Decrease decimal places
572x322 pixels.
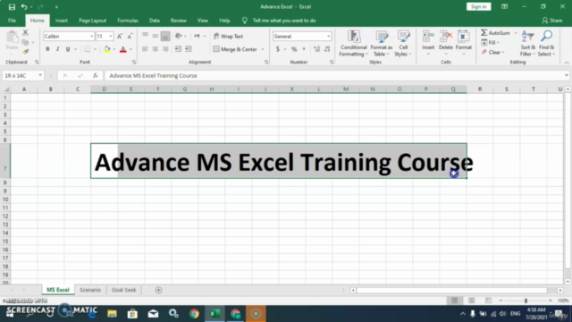pos(327,49)
